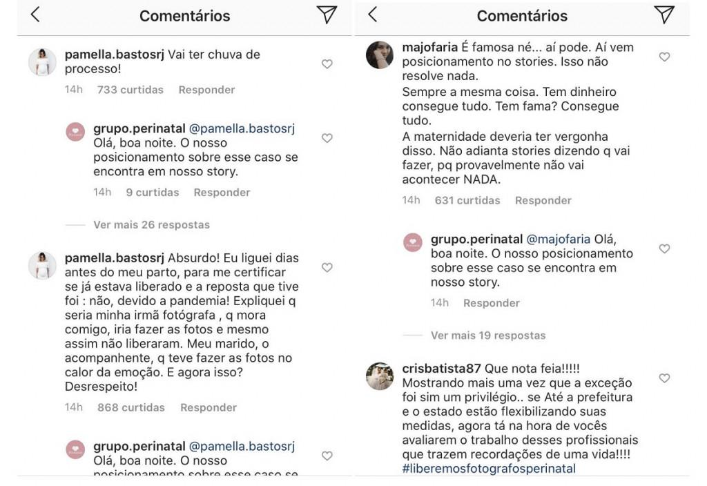
Task: Expand "Ver mais 26 respostas"
Action: point(151,224)
